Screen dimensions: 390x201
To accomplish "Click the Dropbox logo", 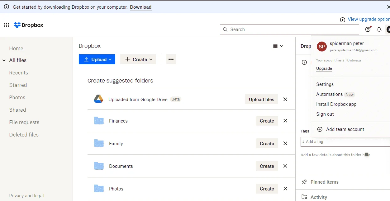I will click(29, 25).
